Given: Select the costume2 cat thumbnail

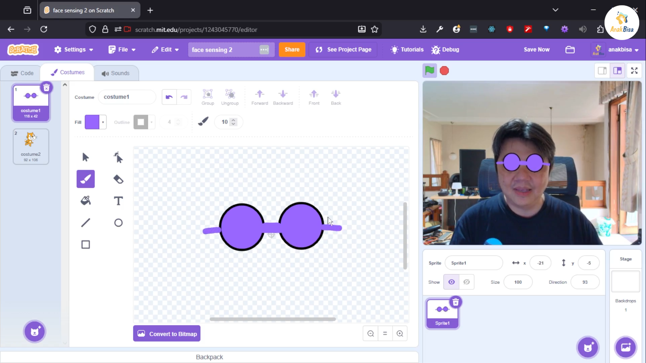Looking at the screenshot, I should (x=31, y=146).
